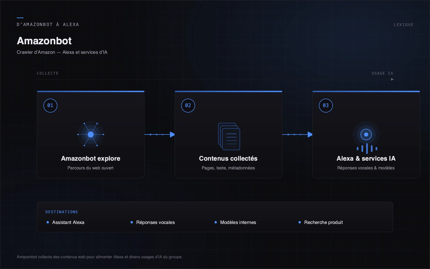Click the 'Crawler d'Amazon — Alexa et services d'IA' subtitle
This screenshot has height=269, width=430.
tap(62, 52)
